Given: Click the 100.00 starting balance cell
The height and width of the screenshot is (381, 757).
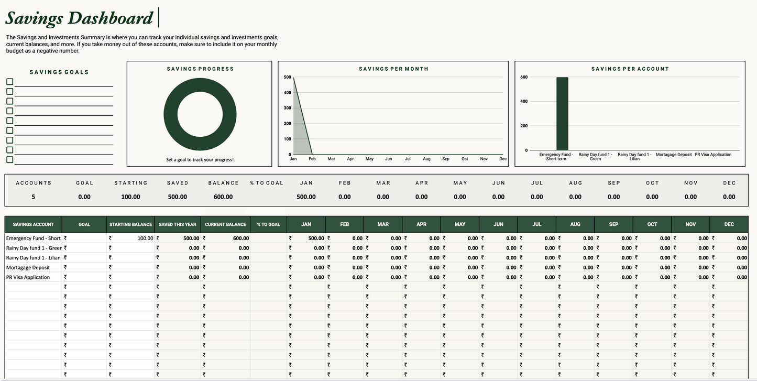Looking at the screenshot, I should coord(130,238).
